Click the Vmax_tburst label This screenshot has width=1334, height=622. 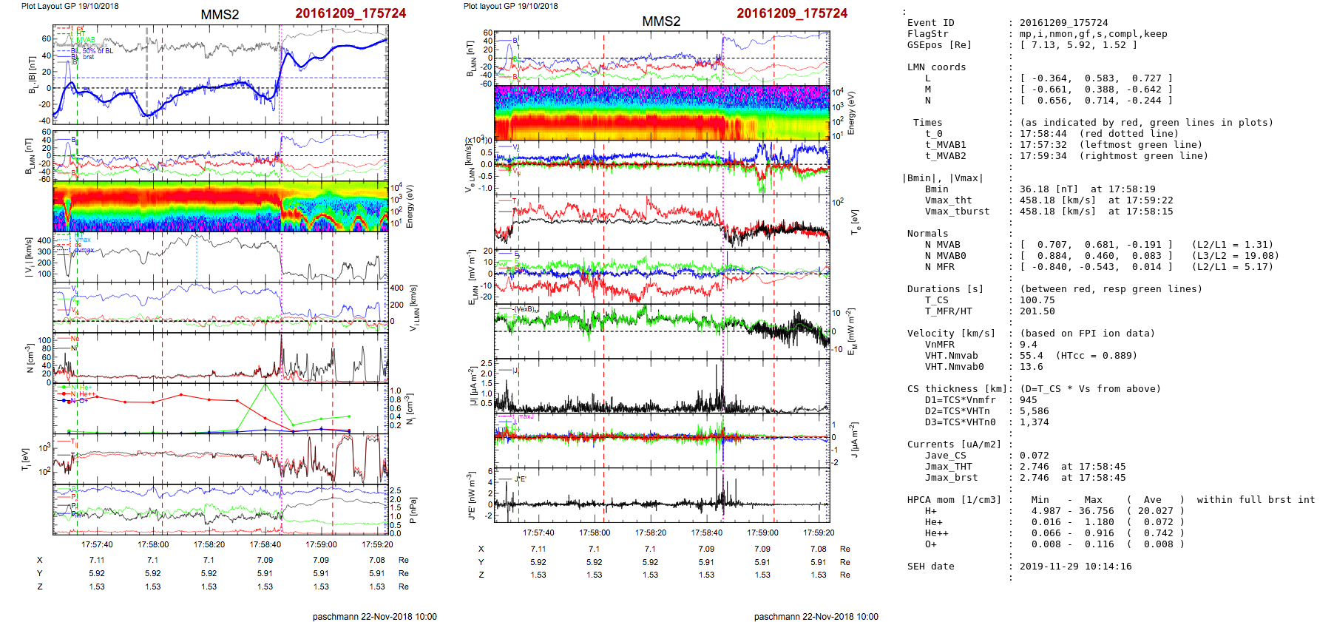point(958,212)
